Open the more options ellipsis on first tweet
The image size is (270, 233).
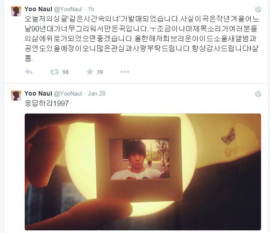coord(125,72)
